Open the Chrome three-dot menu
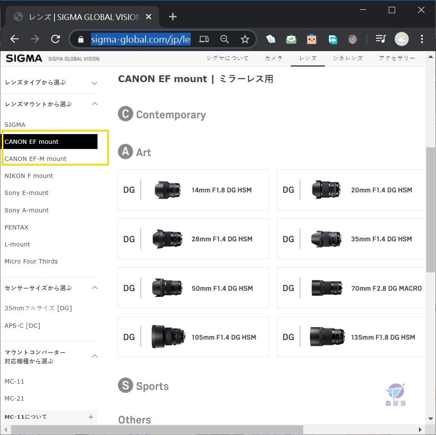The height and width of the screenshot is (435, 436). pyautogui.click(x=422, y=39)
